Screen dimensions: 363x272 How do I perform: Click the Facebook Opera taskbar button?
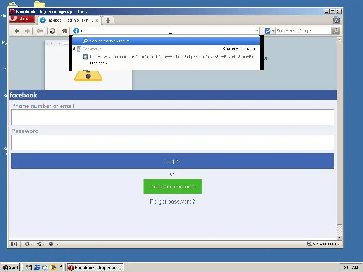coord(95,268)
